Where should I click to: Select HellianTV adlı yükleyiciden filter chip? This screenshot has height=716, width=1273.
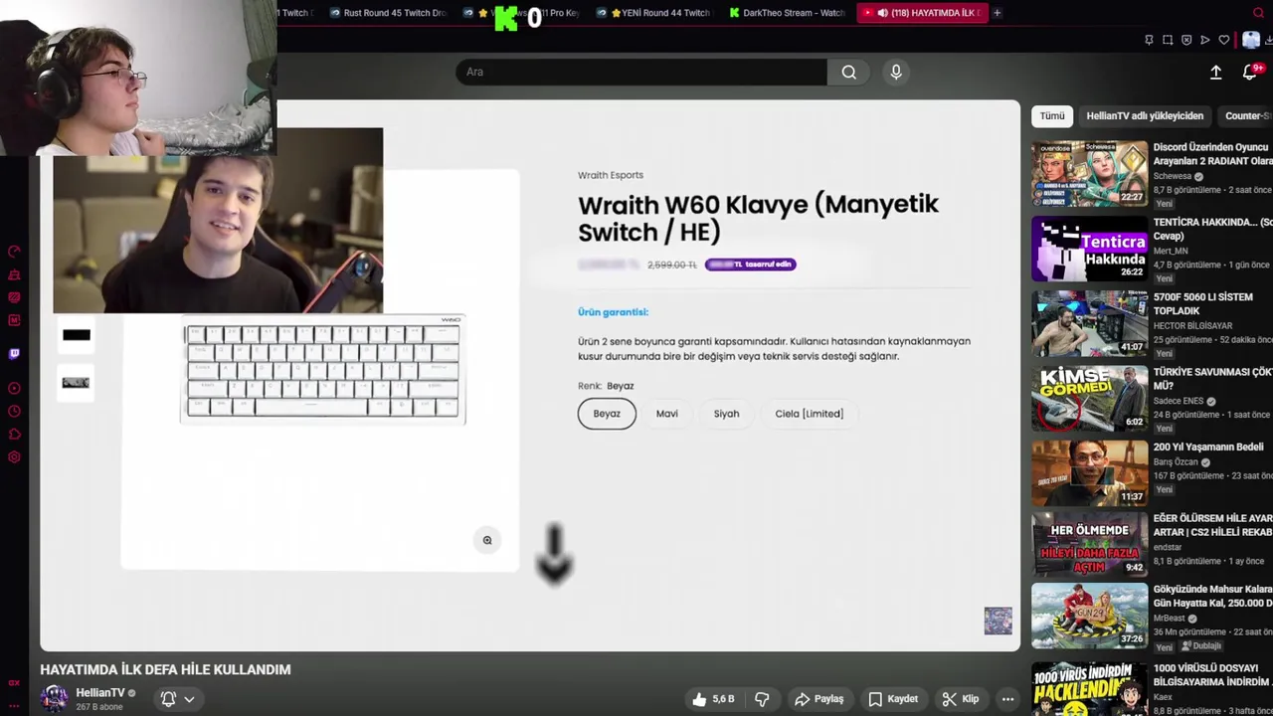(x=1145, y=116)
